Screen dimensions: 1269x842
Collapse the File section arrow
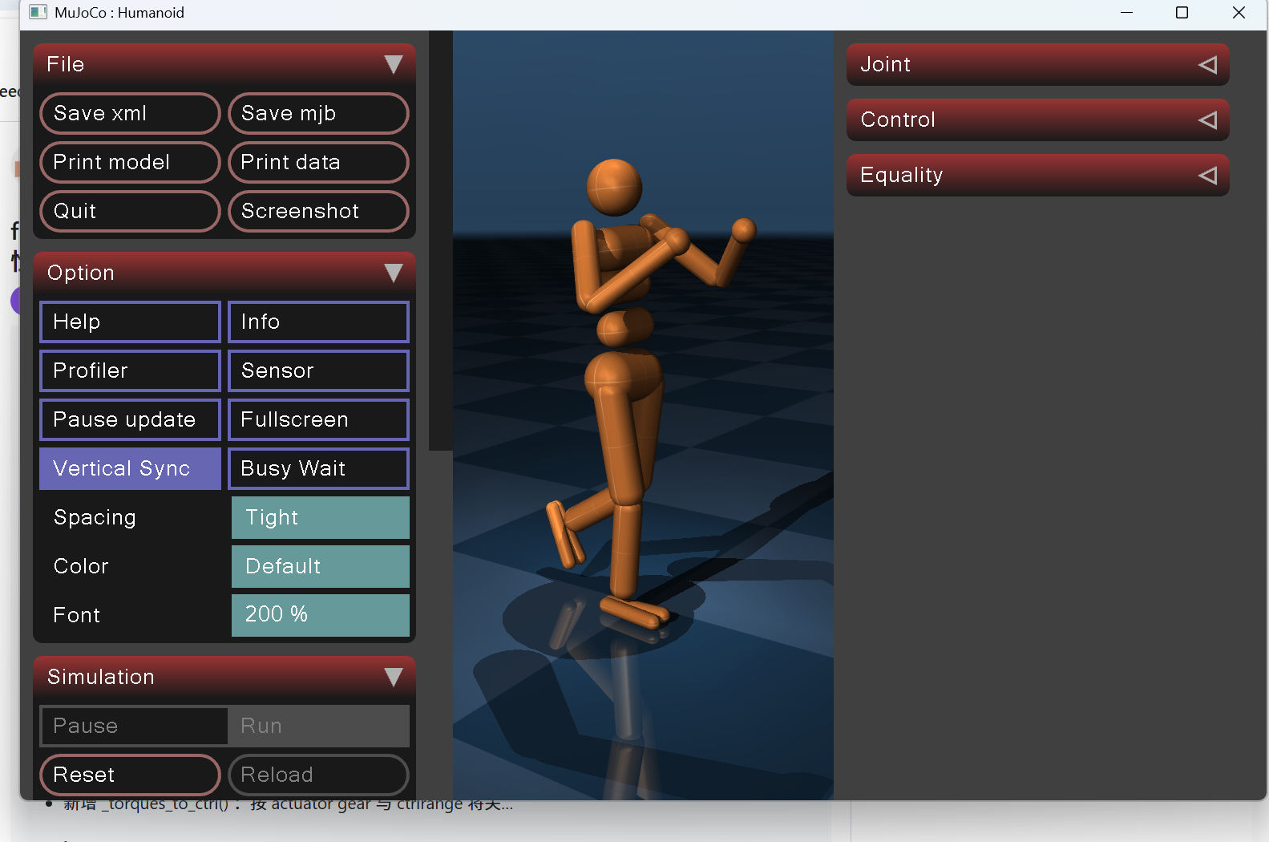393,64
